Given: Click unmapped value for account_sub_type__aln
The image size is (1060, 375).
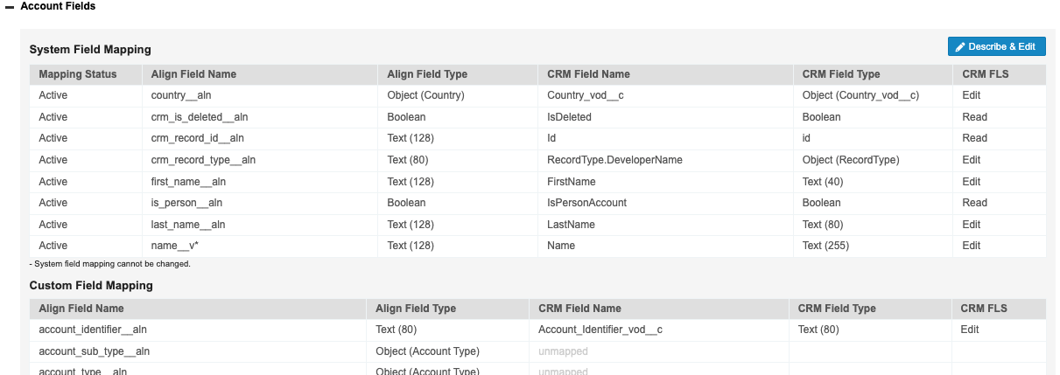Looking at the screenshot, I should tap(563, 351).
